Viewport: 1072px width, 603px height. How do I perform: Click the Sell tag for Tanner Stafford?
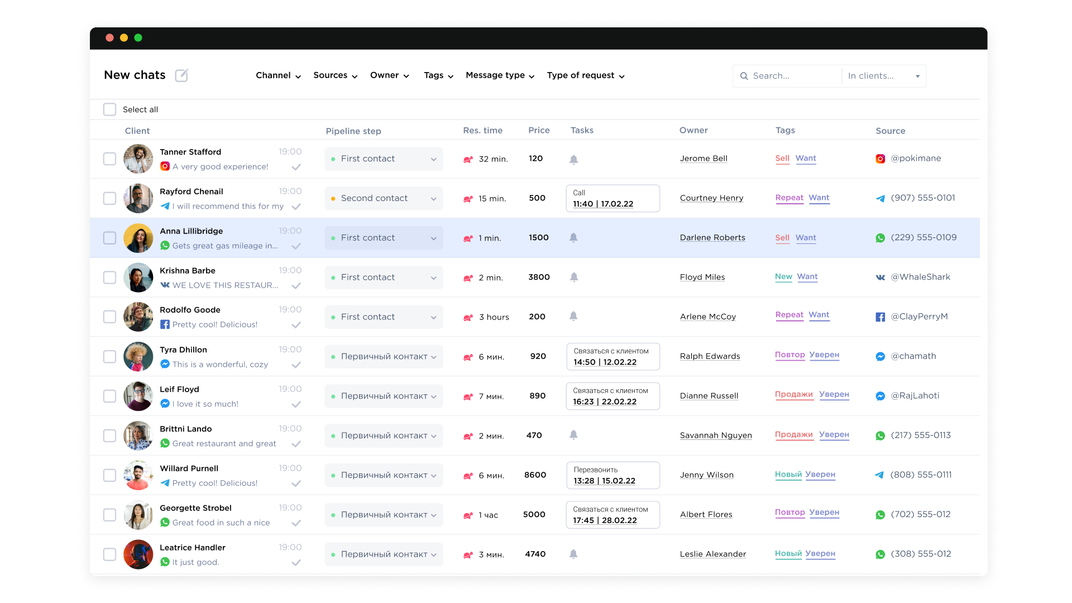point(782,157)
